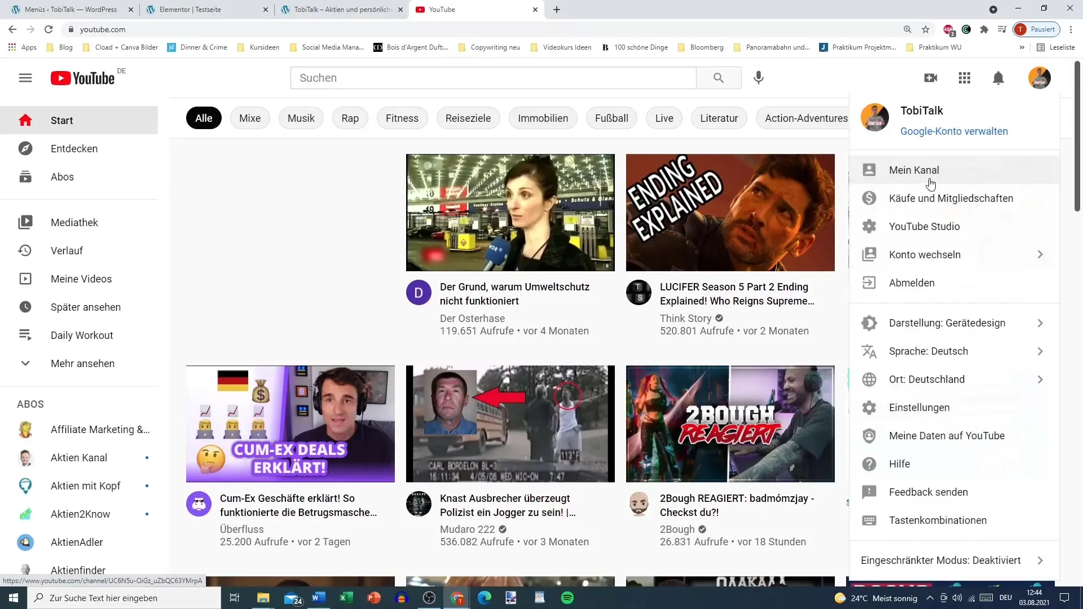Open Später ansehen playlist
1083x609 pixels.
pos(79,307)
